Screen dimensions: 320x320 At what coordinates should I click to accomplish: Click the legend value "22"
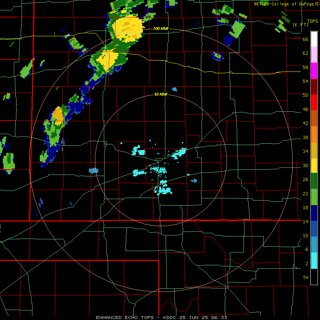[305, 193]
